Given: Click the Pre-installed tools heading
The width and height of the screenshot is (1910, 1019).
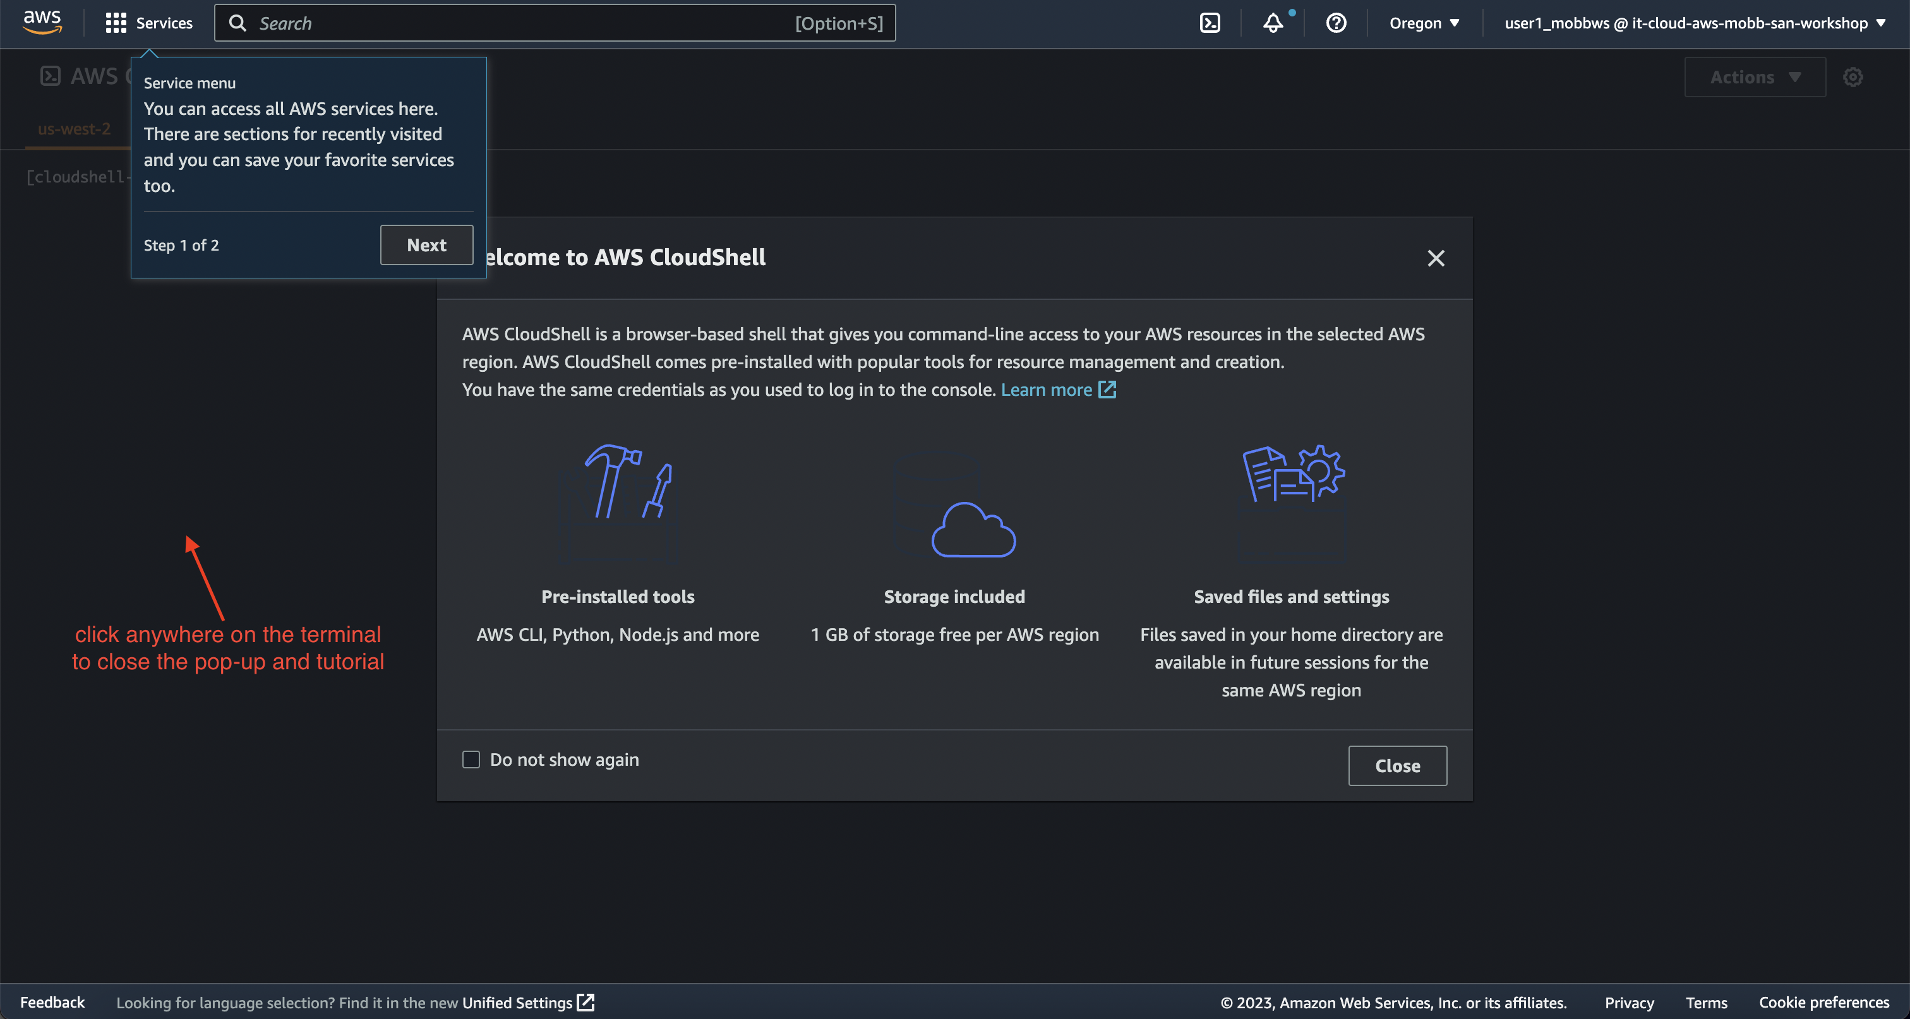Looking at the screenshot, I should [618, 597].
